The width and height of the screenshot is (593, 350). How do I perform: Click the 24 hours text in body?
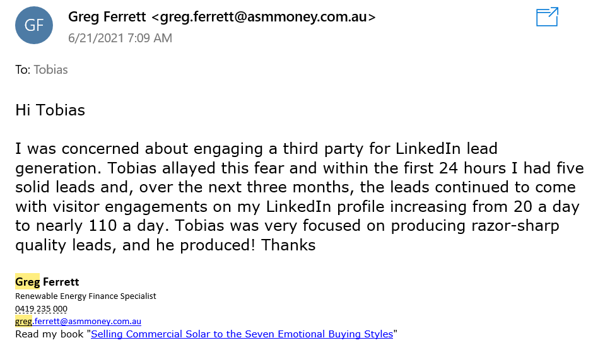click(473, 168)
